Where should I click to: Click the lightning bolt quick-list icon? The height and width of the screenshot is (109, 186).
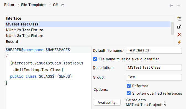179,43
